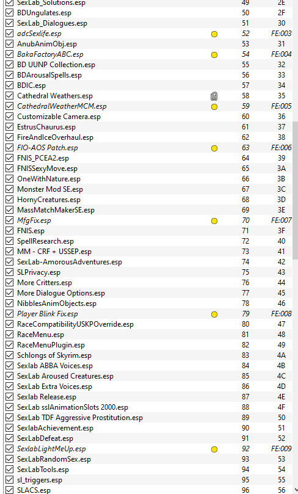The image size is (298, 494).
Task: Select the SexlabAchievement.esp plugin name
Action: (x=55, y=428)
